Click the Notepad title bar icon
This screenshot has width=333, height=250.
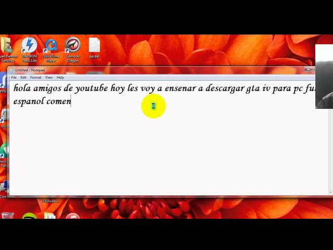tap(12, 70)
